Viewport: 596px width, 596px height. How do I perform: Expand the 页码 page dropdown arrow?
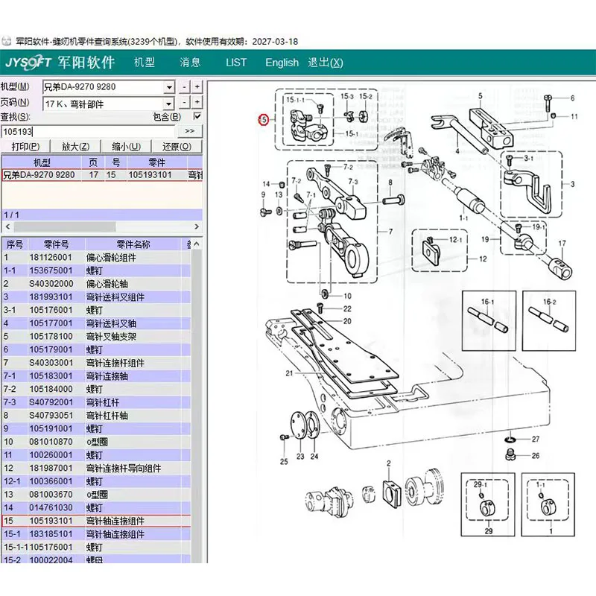[169, 104]
